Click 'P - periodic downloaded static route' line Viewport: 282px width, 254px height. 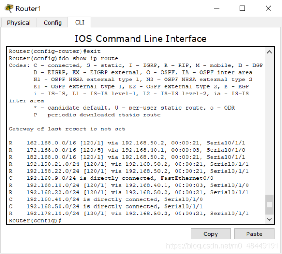[97, 115]
